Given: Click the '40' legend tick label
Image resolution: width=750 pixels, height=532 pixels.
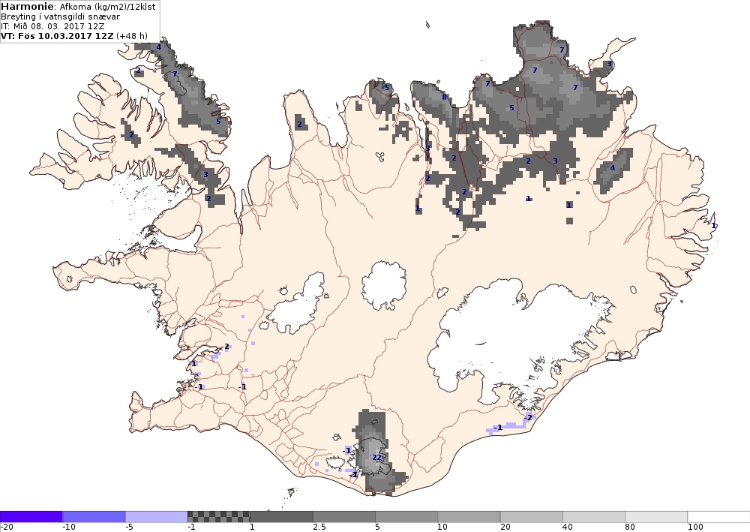Looking at the screenshot, I should (x=568, y=527).
